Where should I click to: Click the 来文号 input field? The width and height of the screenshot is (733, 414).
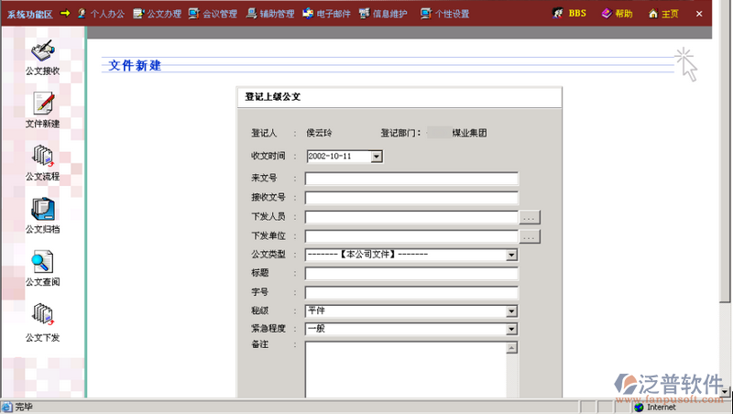411,179
